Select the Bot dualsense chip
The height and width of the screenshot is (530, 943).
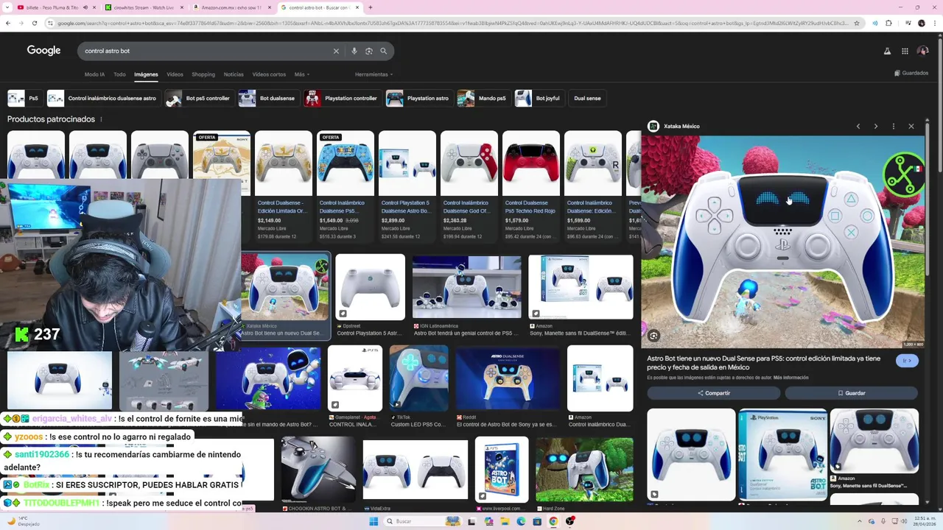click(x=268, y=98)
